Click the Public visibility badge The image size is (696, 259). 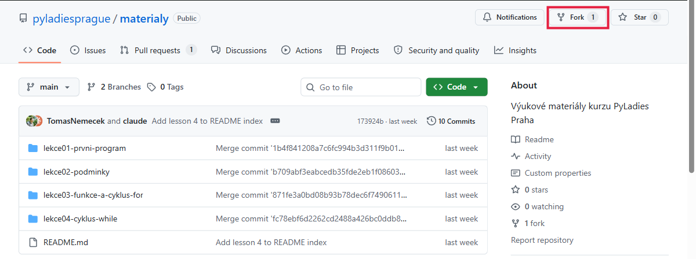click(x=187, y=18)
